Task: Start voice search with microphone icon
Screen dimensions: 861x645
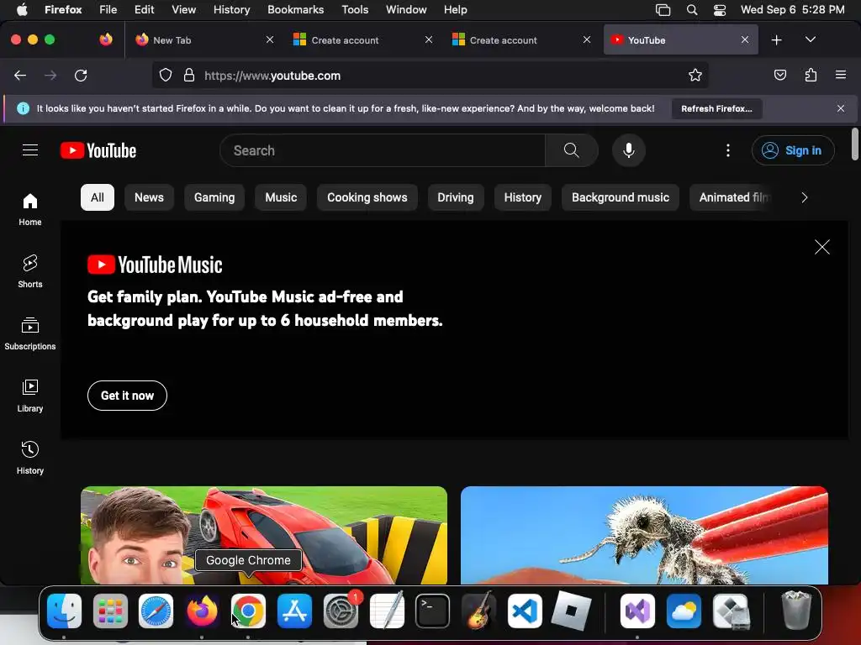Action: coord(629,150)
